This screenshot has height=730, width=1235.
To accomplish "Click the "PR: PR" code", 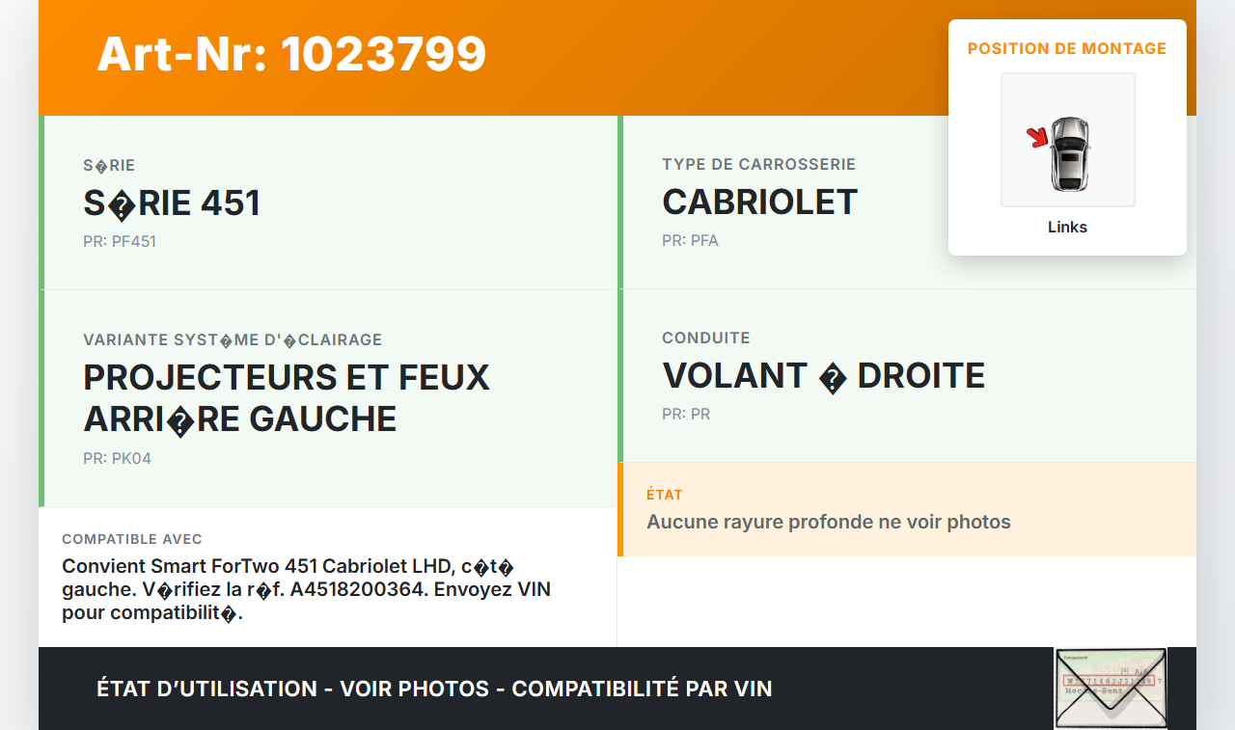I will click(x=686, y=415).
